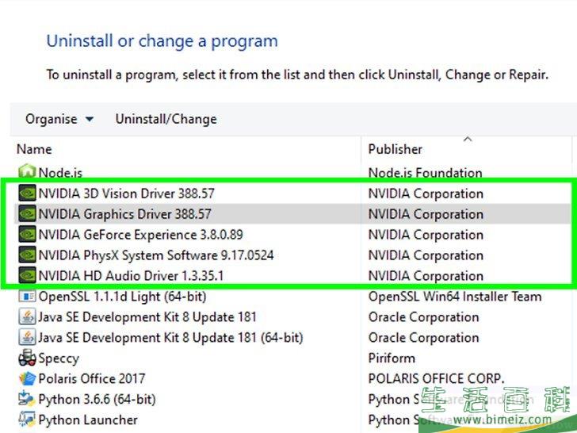Click the Node.js Foundation publisher cell

click(x=425, y=172)
